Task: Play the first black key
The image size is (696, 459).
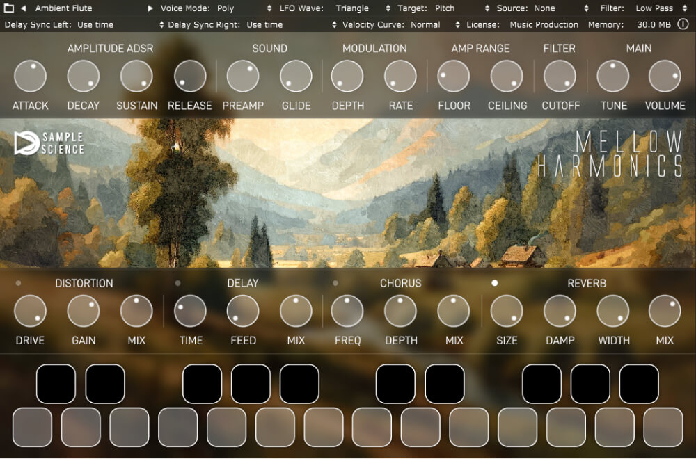Action: coord(56,384)
